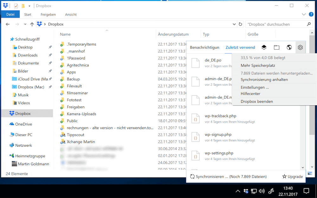Choose Mehr Speicherplatz in the menu
The height and width of the screenshot is (198, 317).
pos(258,65)
